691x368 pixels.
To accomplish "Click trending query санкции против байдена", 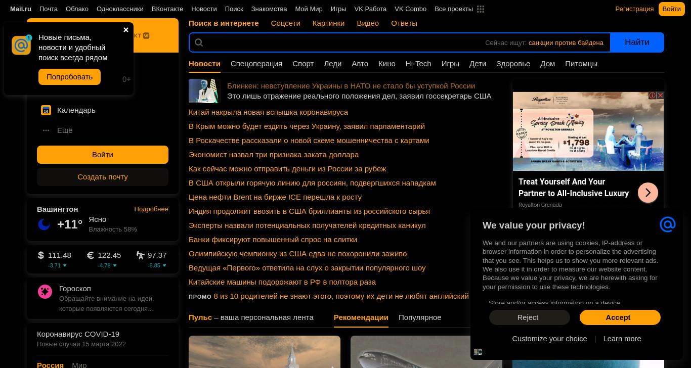I will pyautogui.click(x=566, y=43).
